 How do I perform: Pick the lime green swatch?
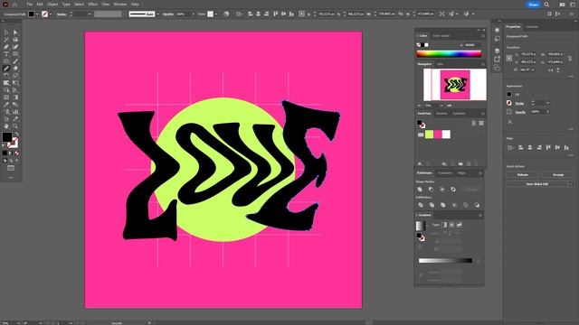(x=429, y=135)
